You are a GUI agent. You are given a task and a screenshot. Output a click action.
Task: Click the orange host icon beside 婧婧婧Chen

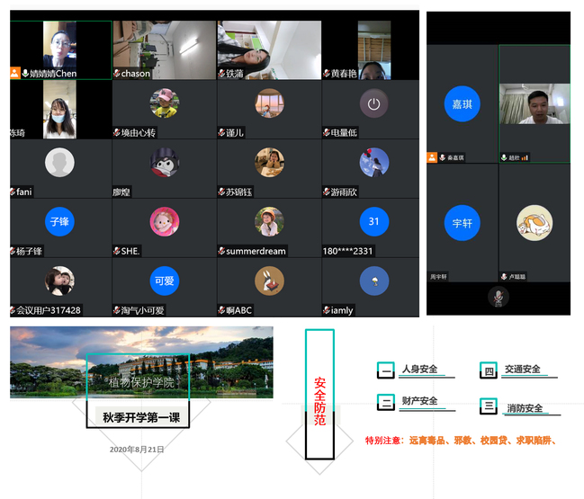14,74
